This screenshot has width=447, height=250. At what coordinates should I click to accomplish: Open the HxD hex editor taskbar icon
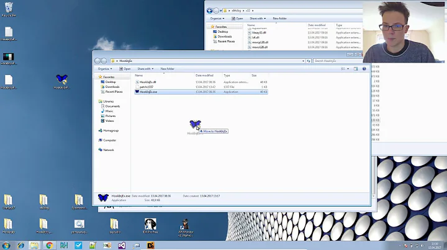[x=107, y=246]
